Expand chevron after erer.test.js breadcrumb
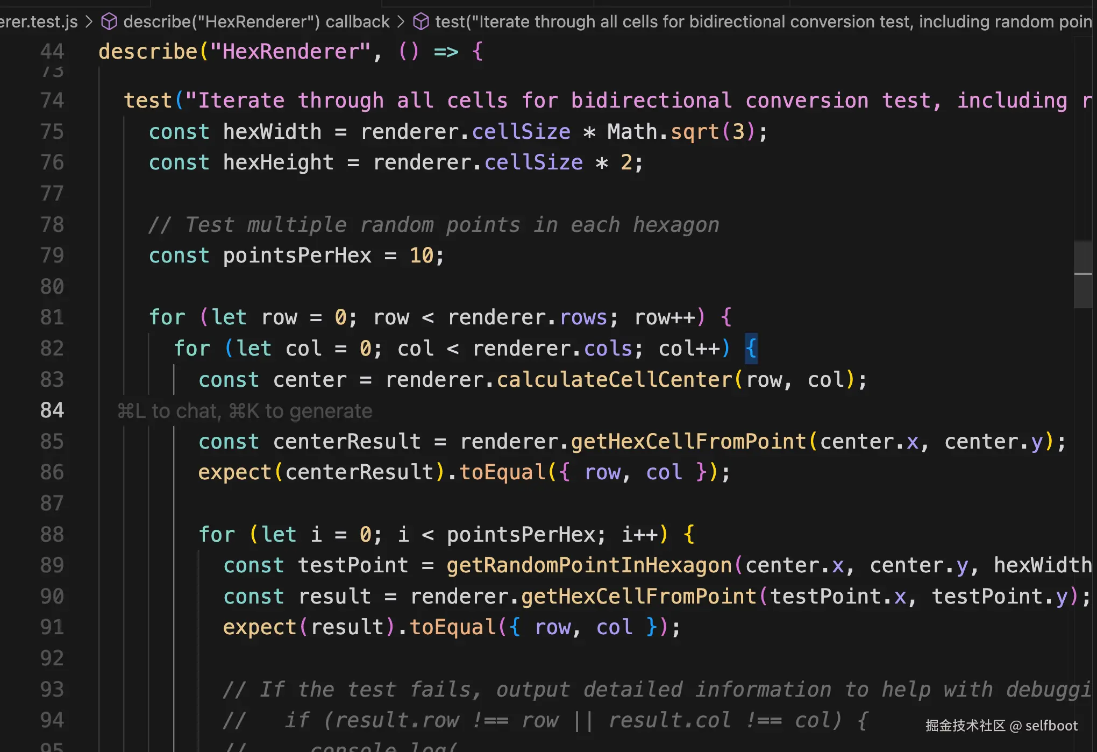 click(89, 22)
